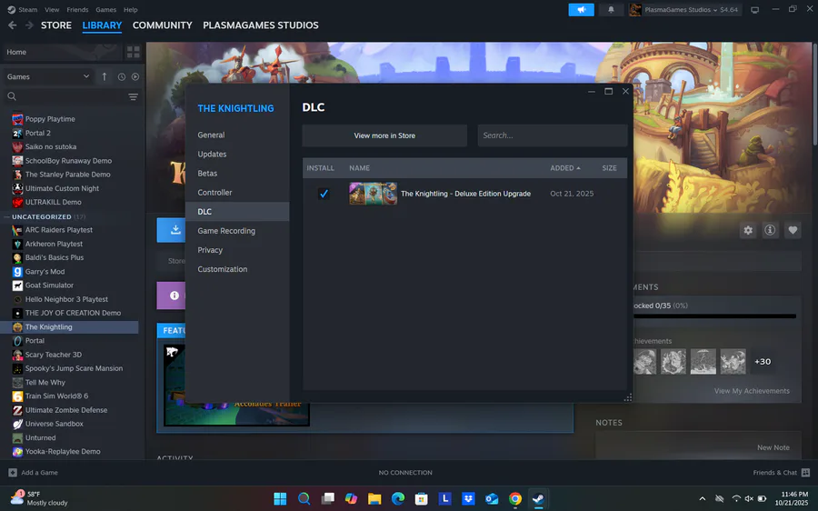Switch to Big Picture mode icon
This screenshot has height=511, width=818.
(754, 9)
